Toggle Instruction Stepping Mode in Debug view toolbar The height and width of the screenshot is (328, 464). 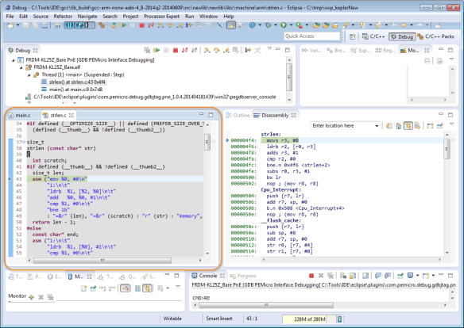coord(248,50)
